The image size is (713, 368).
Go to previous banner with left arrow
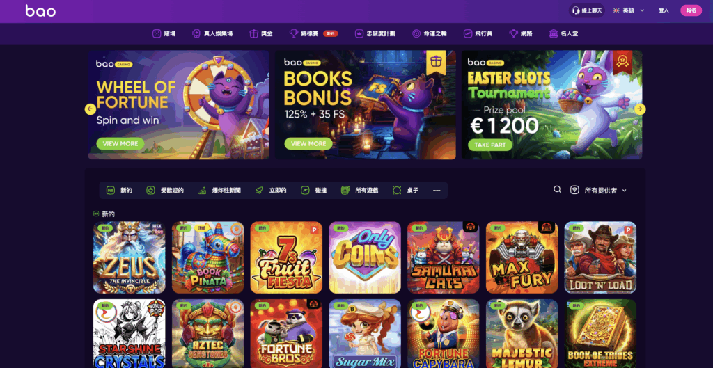[90, 109]
